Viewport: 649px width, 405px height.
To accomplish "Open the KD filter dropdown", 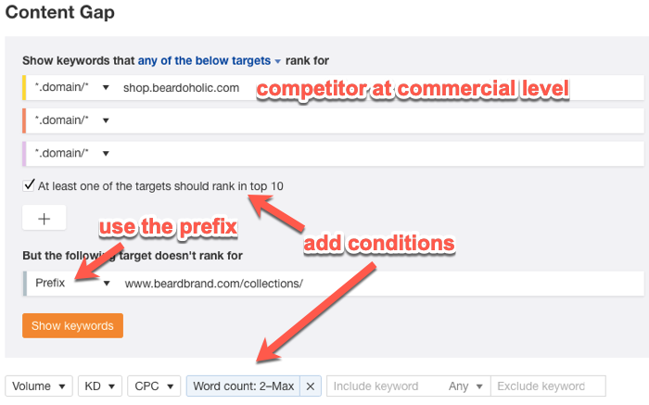I will 100,386.
